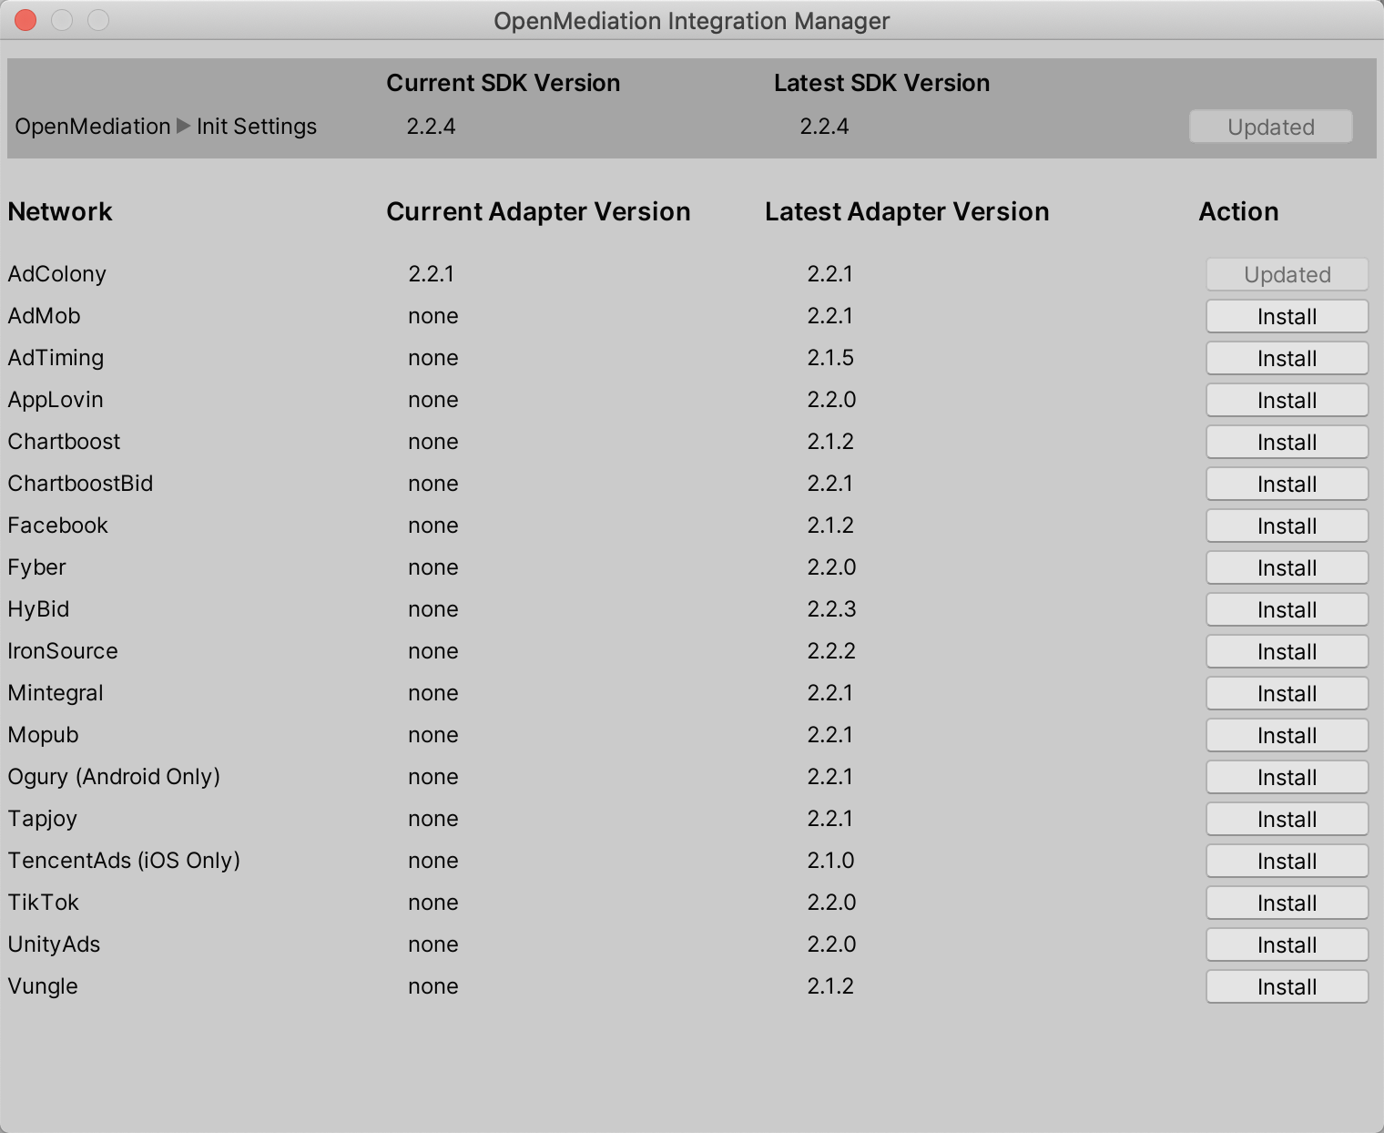
Task: Click the Current Adapter Version column header
Action: point(538,212)
